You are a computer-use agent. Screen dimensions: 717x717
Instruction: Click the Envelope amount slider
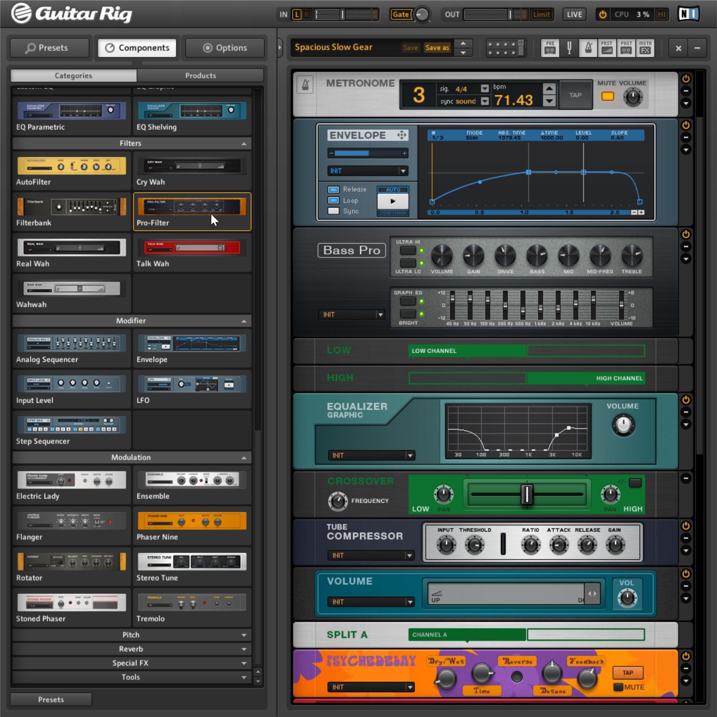pos(368,153)
